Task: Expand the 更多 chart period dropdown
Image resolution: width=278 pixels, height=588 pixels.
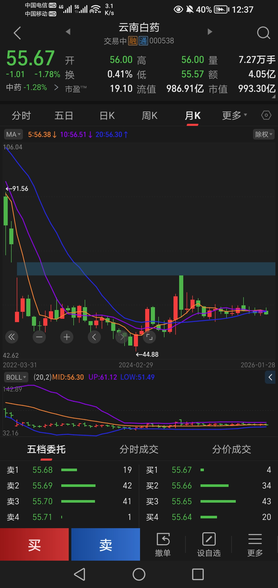Action: tap(234, 115)
